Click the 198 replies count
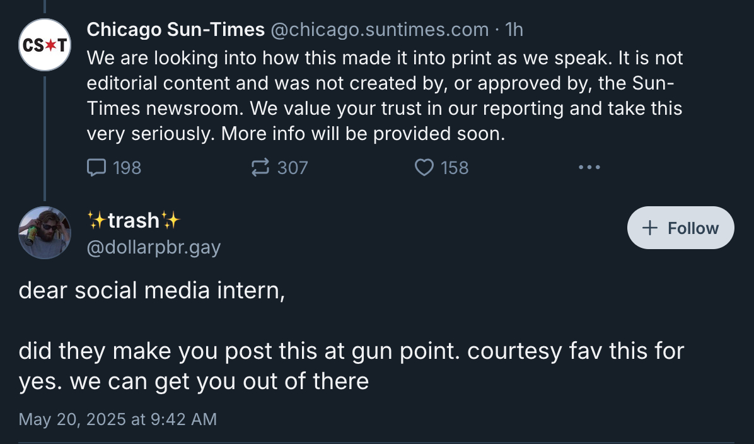The image size is (754, 444). click(127, 167)
